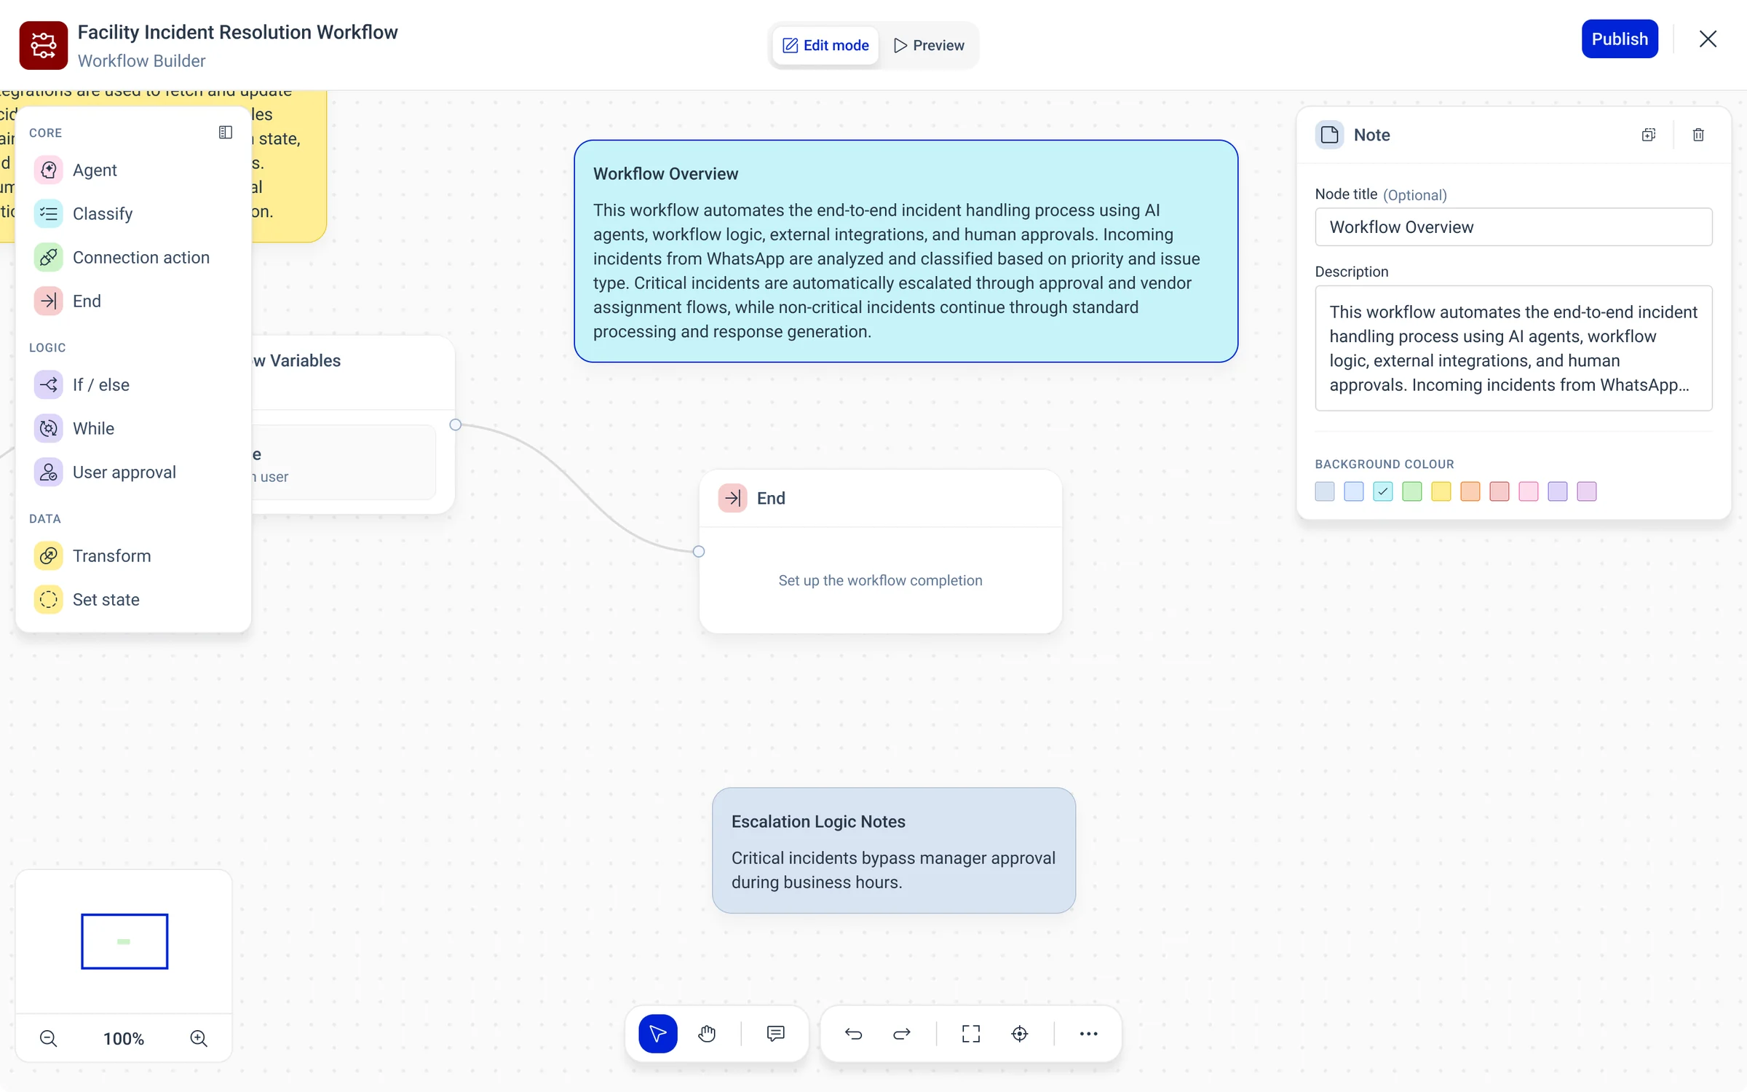1747x1092 pixels.
Task: Choose the green background colour swatch
Action: [x=1412, y=491]
